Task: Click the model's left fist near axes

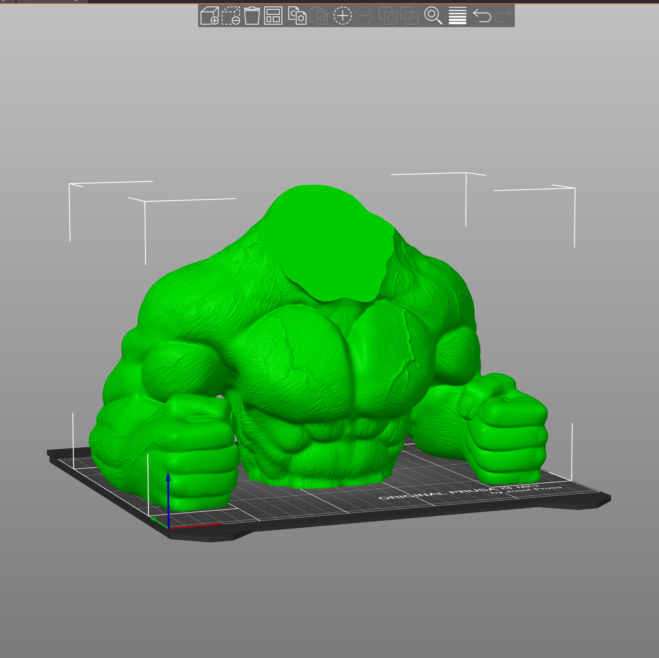Action: 201,453
